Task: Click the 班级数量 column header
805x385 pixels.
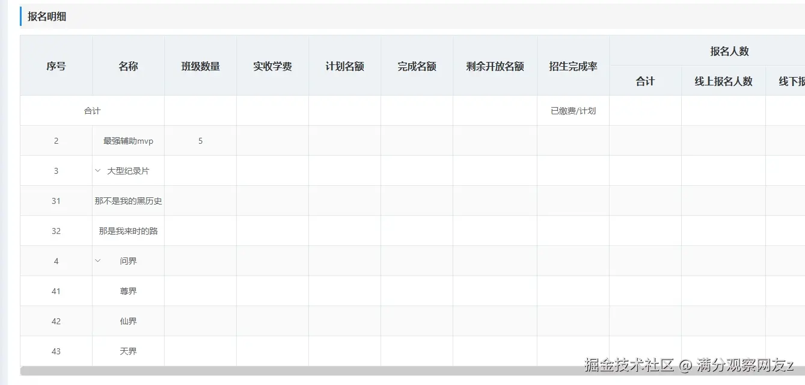Action: pyautogui.click(x=200, y=66)
